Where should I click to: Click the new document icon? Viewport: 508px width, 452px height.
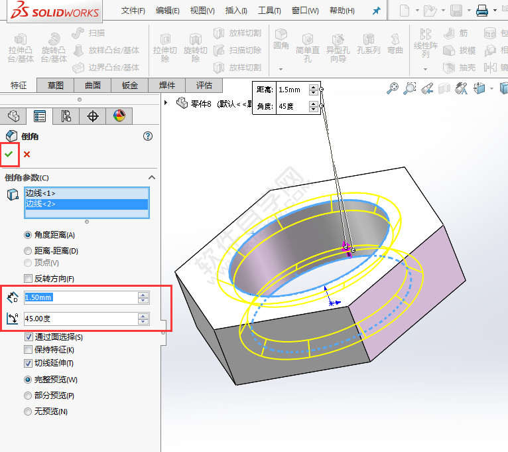405,11
